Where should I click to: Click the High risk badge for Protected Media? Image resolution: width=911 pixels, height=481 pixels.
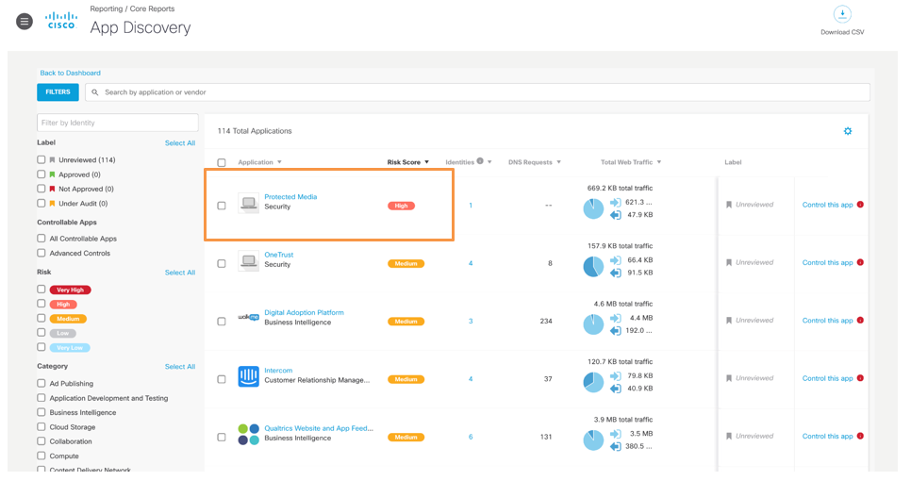tap(401, 206)
